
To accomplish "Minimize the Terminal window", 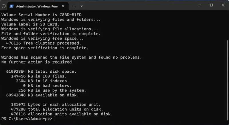I will tap(200, 5).
